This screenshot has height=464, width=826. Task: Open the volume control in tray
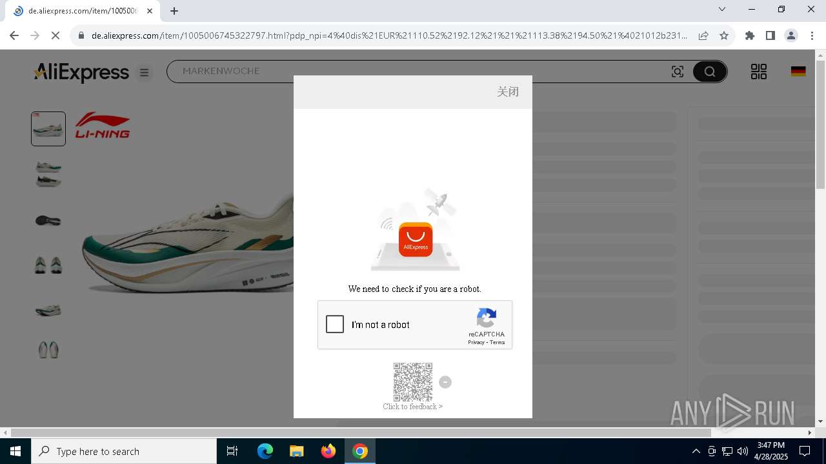[x=743, y=451]
